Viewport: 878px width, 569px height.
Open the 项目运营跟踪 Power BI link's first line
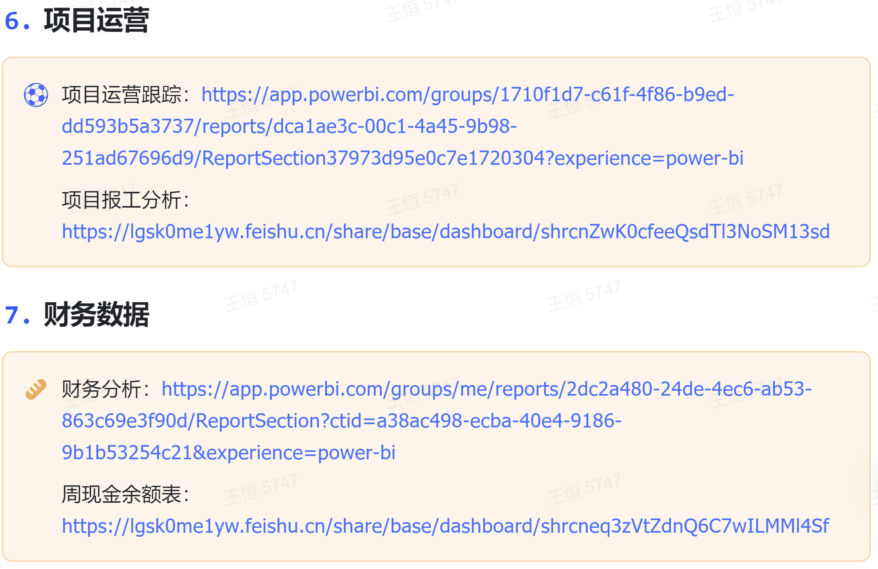click(467, 95)
